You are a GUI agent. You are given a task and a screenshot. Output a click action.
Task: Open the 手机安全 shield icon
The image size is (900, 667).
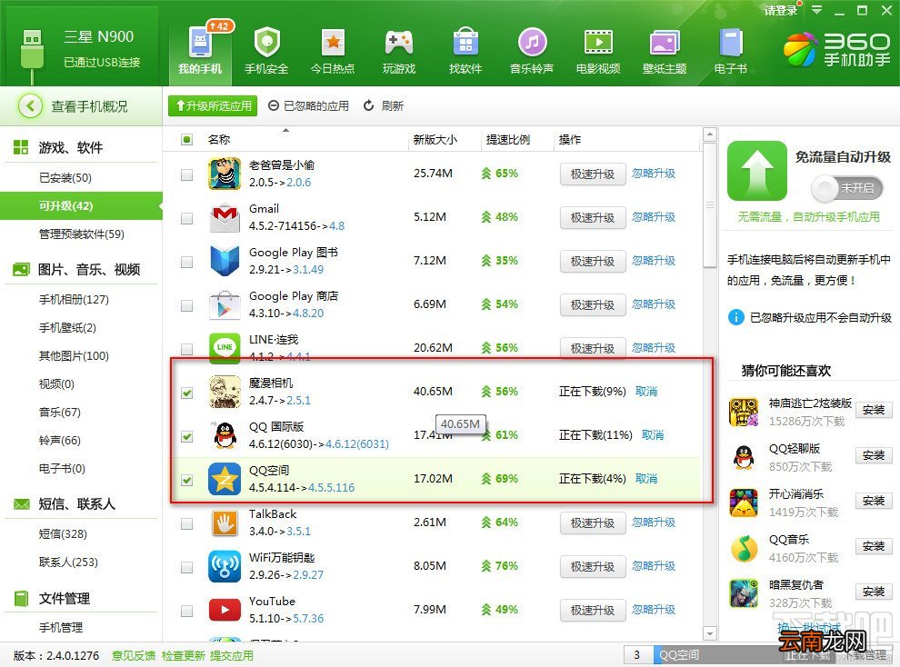(x=266, y=43)
